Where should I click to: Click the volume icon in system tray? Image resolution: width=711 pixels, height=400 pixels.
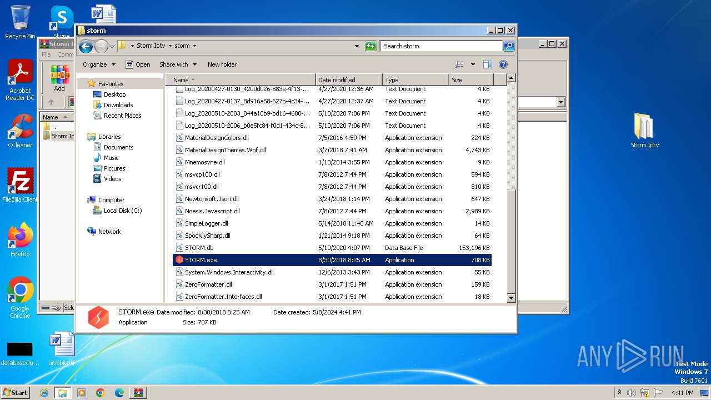pyautogui.click(x=631, y=393)
